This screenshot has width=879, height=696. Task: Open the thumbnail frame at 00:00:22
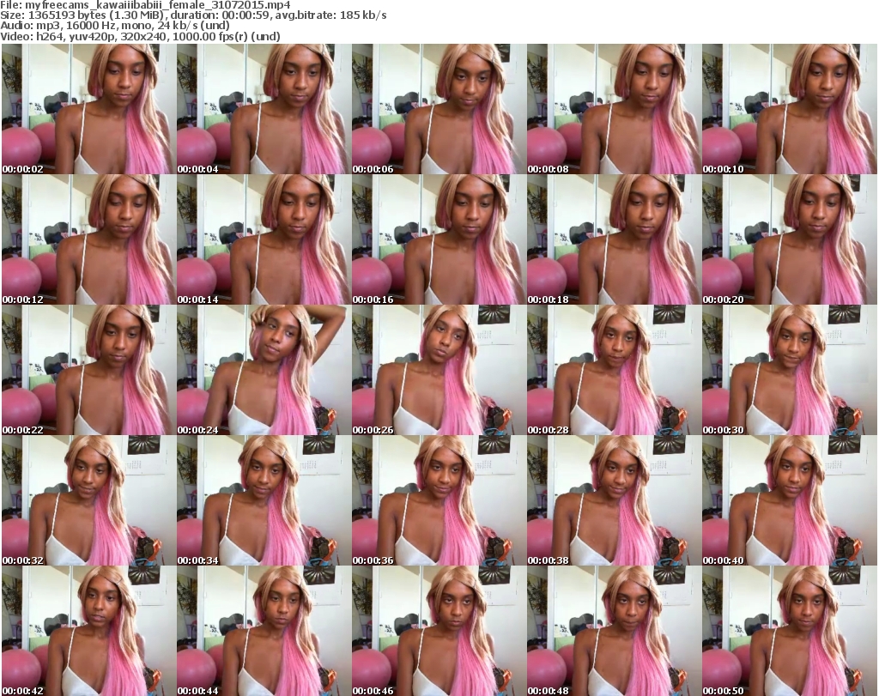(x=88, y=371)
